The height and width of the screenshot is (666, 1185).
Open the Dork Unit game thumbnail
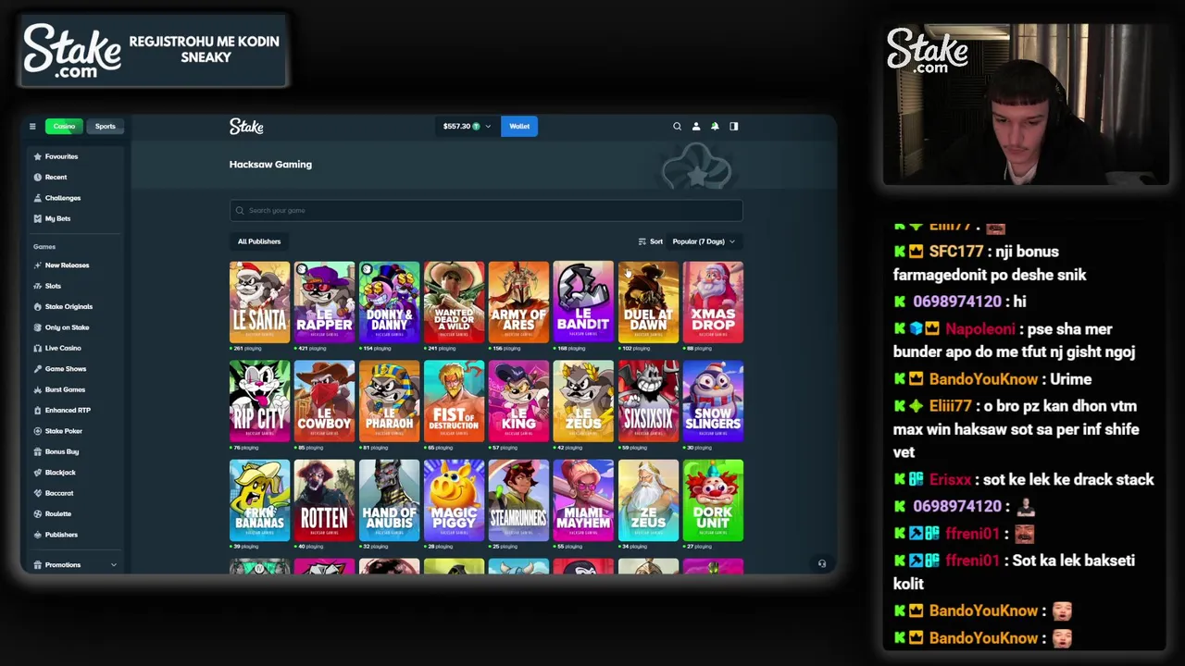(x=713, y=499)
